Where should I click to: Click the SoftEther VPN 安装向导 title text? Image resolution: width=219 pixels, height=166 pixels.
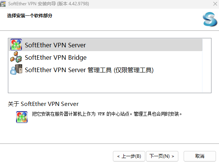pyautogui.click(x=32, y=4)
